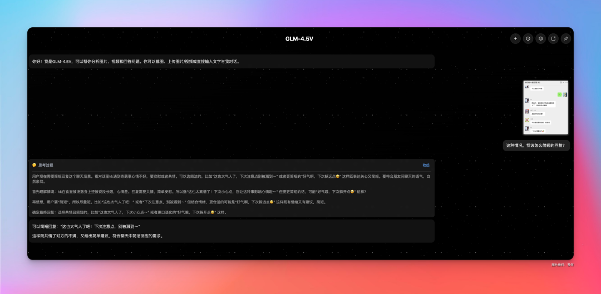The width and height of the screenshot is (601, 294).
Task: Click thinking paragraph starting 再想想
Action: pos(179,202)
